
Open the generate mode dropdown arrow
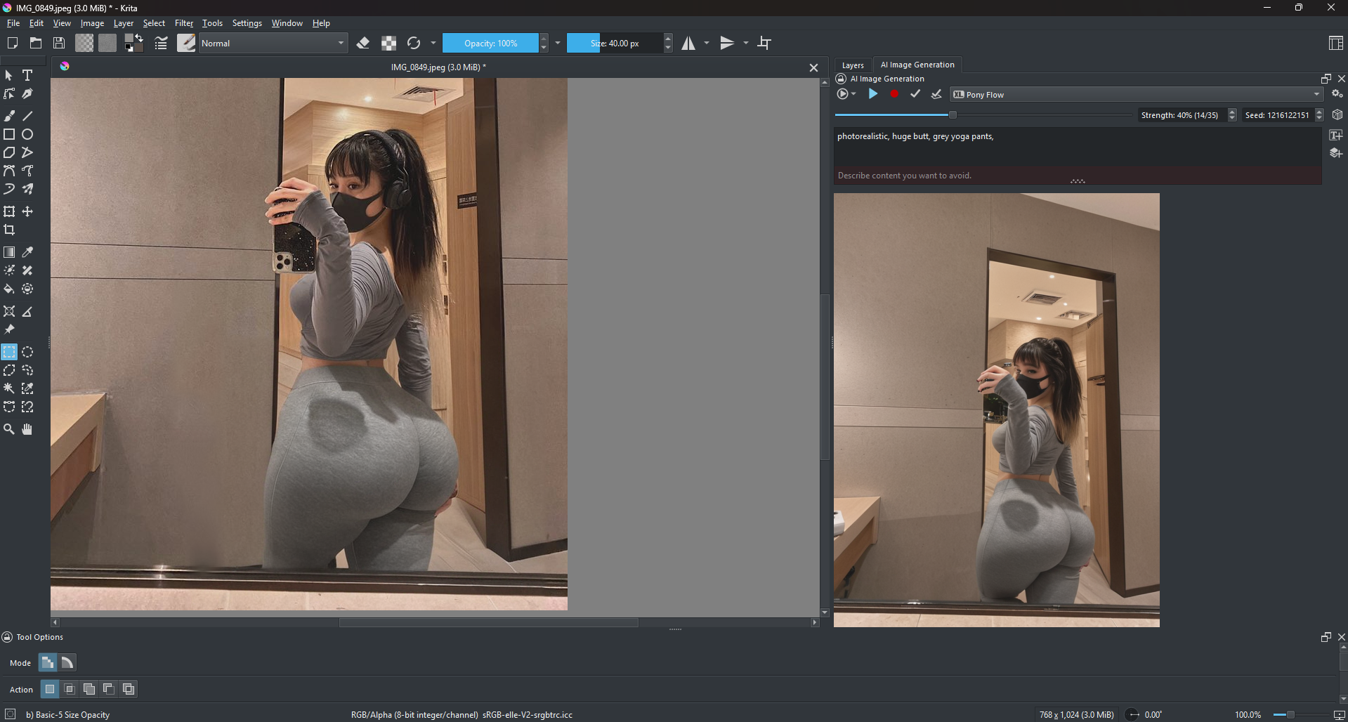coord(853,94)
